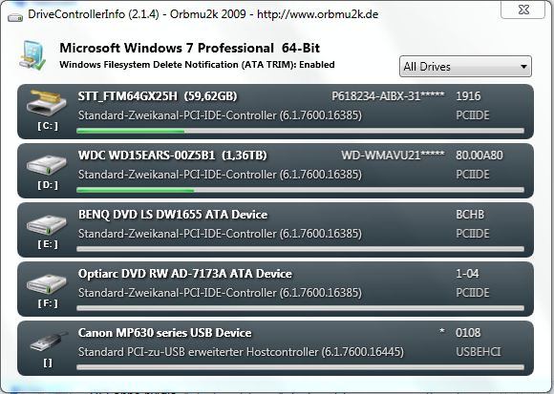The image size is (554, 394).
Task: Click PCIIDE label in Optiarc row
Action: [x=473, y=293]
